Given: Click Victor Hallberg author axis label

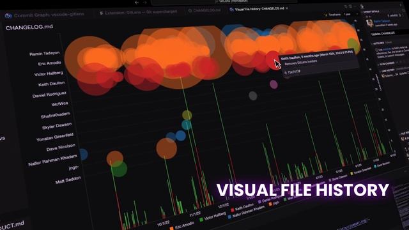Looking at the screenshot, I should coord(49,74).
